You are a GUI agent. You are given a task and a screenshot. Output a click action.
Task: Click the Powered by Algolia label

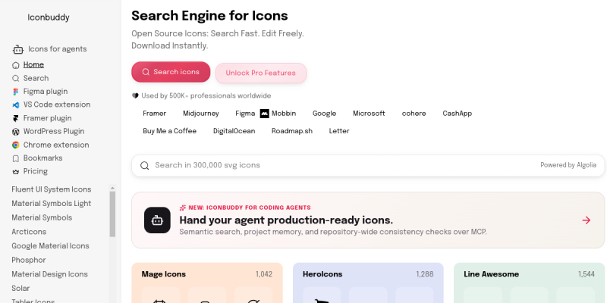pos(568,165)
